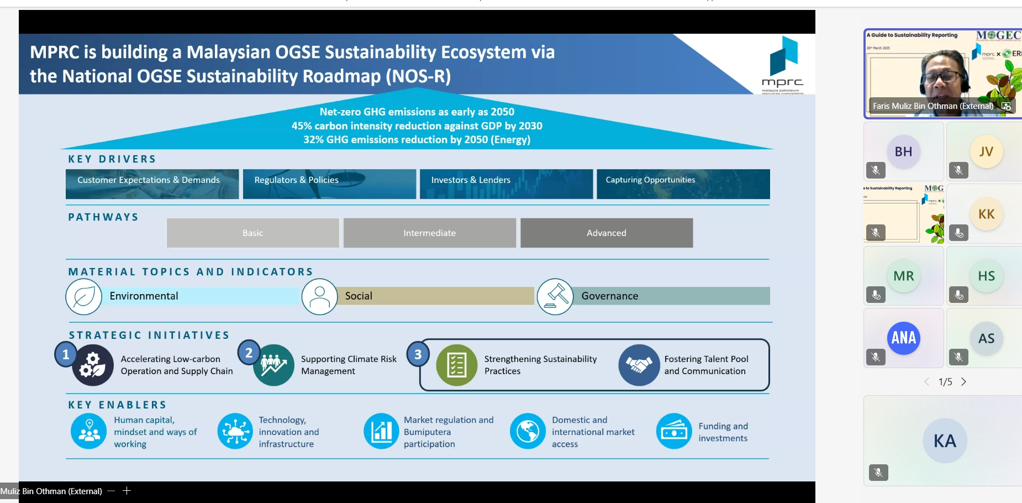Viewport: 1022px width, 503px height.
Task: Click microphone icon on MR tile
Action: [x=876, y=295]
